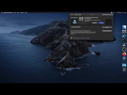Open Finder from the Dock
Image resolution: width=127 pixels, height=95 pixels.
coord(124,27)
